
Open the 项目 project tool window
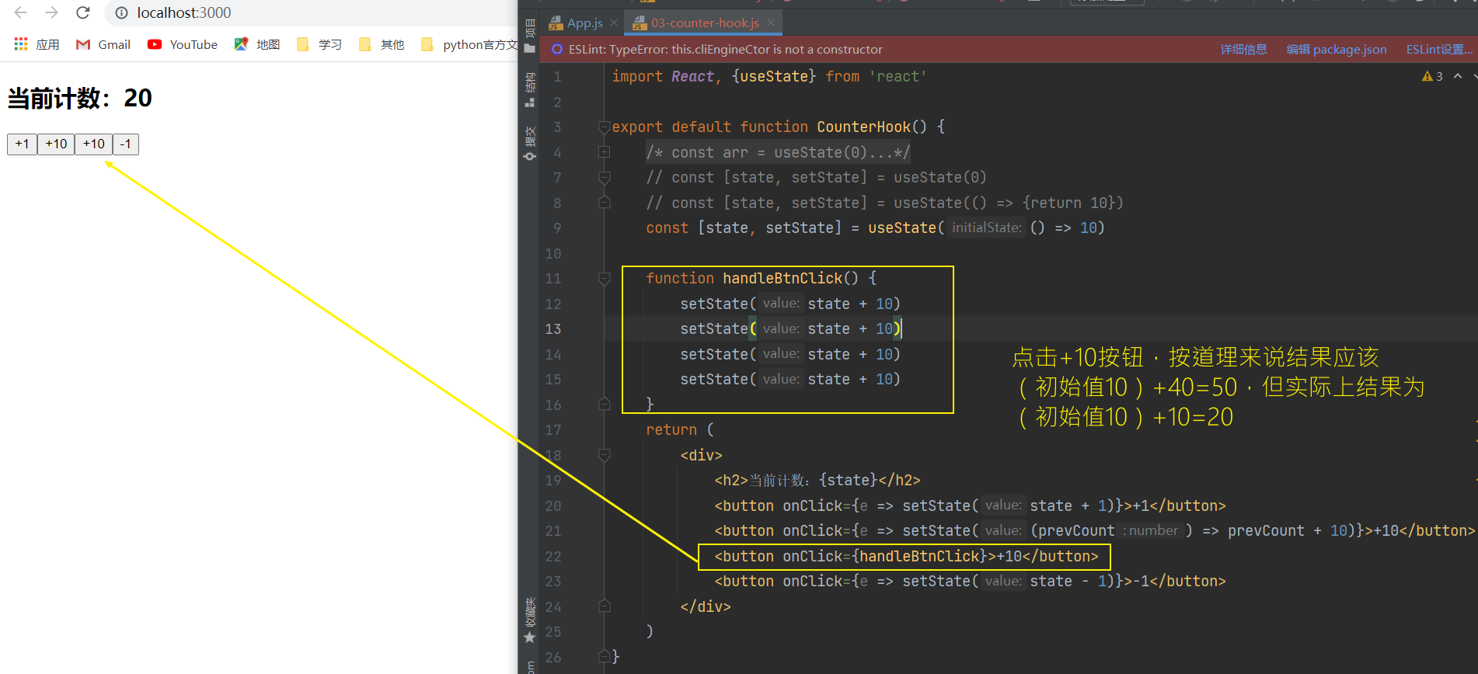point(530,36)
